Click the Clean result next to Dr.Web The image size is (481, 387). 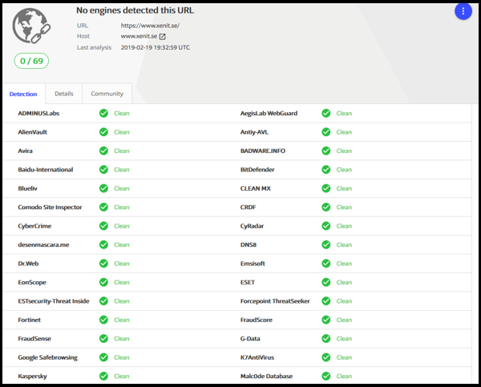coord(121,264)
